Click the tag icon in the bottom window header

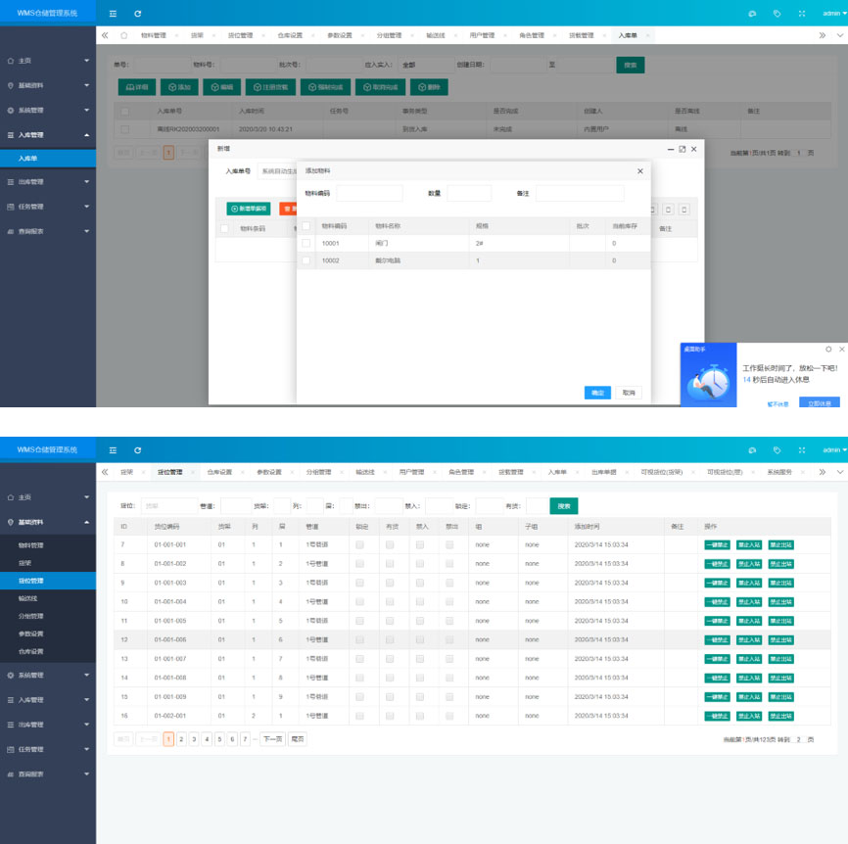pos(777,450)
